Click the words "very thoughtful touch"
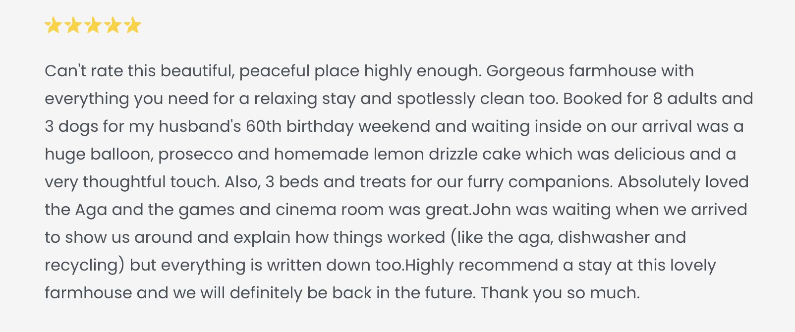The image size is (795, 332). click(131, 182)
